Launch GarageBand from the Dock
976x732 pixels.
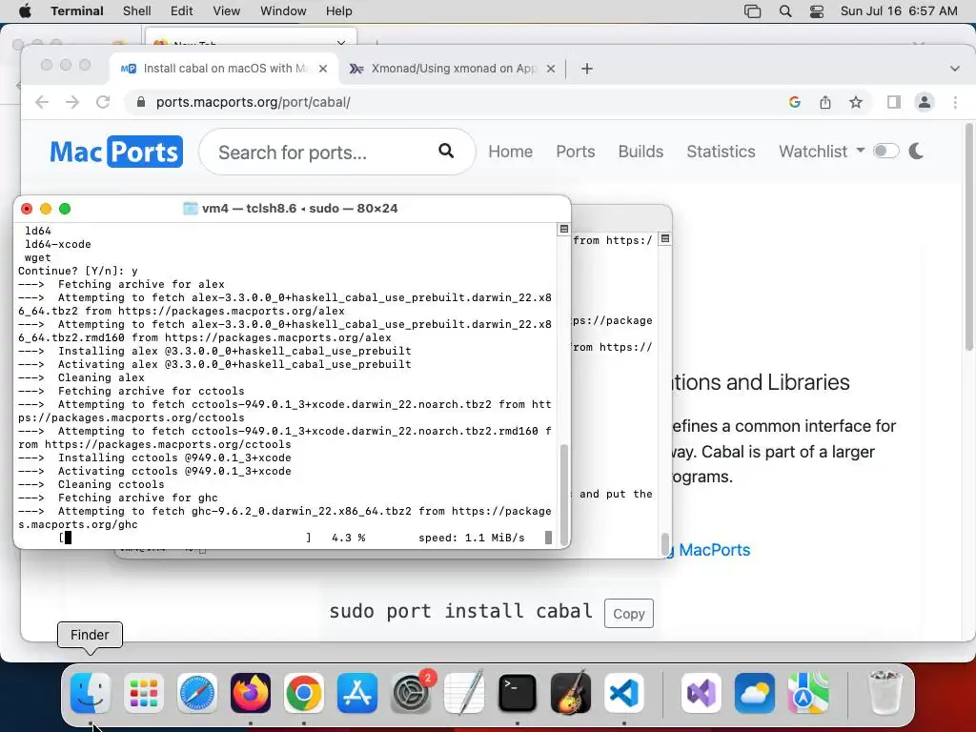click(x=571, y=693)
